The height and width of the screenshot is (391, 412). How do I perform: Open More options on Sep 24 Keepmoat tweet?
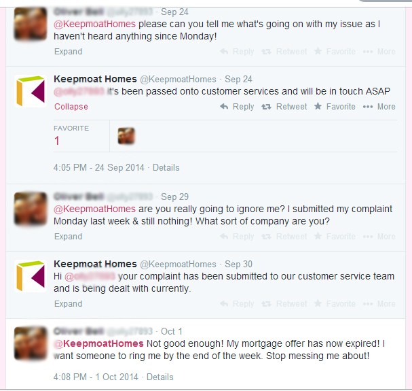coord(379,107)
